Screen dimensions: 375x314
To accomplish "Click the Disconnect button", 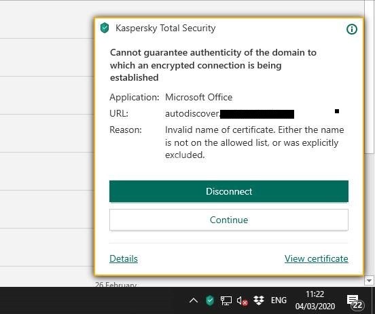I will click(229, 191).
